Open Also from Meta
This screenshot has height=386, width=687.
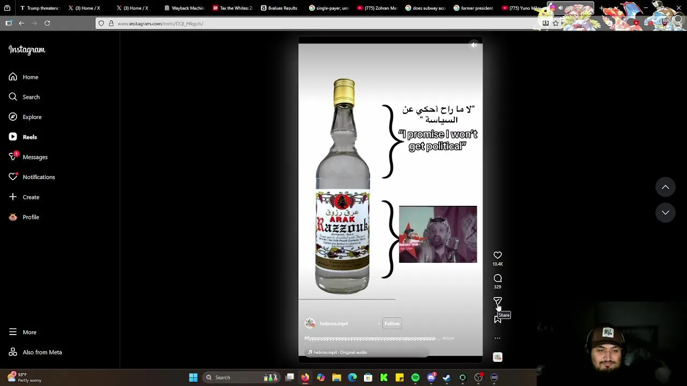click(x=35, y=352)
